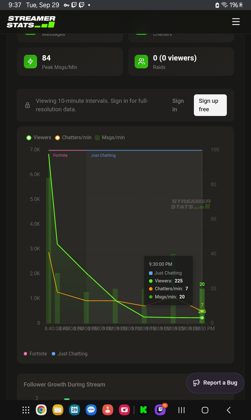
Task: Open Chrome from the dock
Action: click(41, 410)
